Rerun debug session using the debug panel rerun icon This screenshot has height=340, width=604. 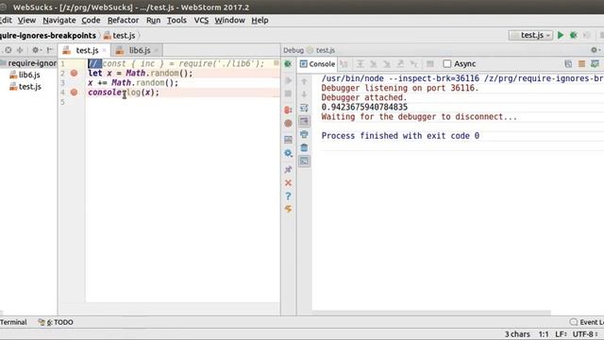tap(288, 63)
